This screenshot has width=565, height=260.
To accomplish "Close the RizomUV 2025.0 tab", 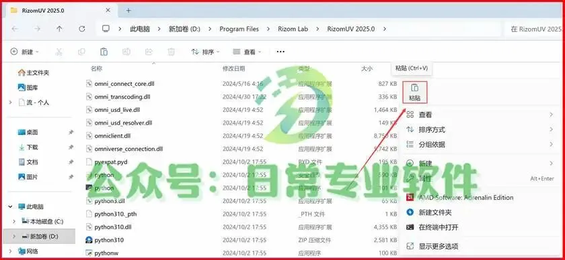I will pyautogui.click(x=108, y=11).
